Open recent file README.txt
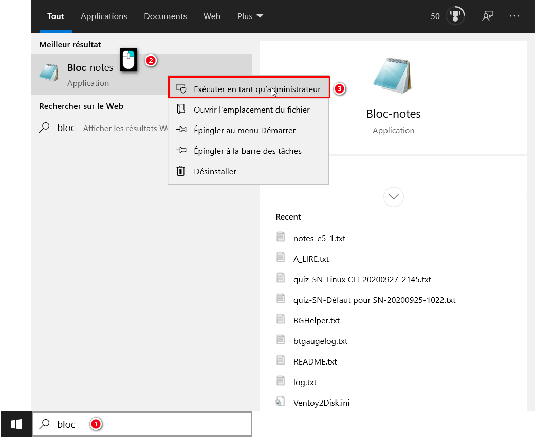 coord(315,361)
